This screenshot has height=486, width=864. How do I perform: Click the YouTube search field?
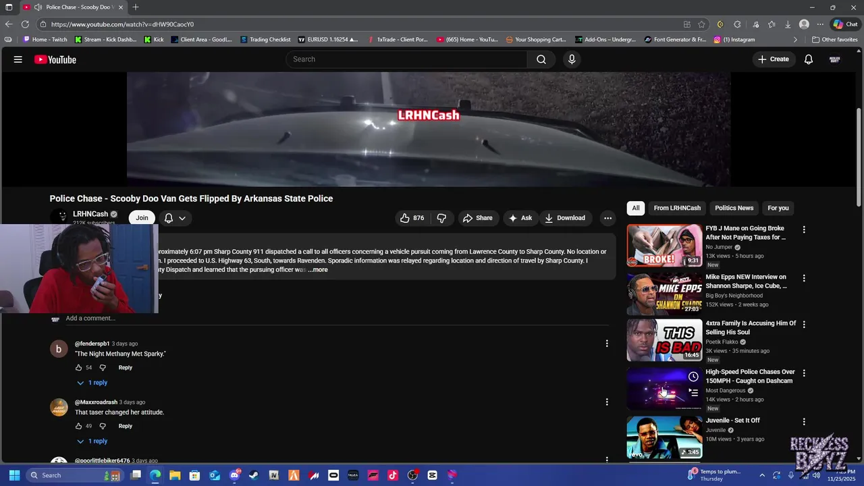pos(407,59)
